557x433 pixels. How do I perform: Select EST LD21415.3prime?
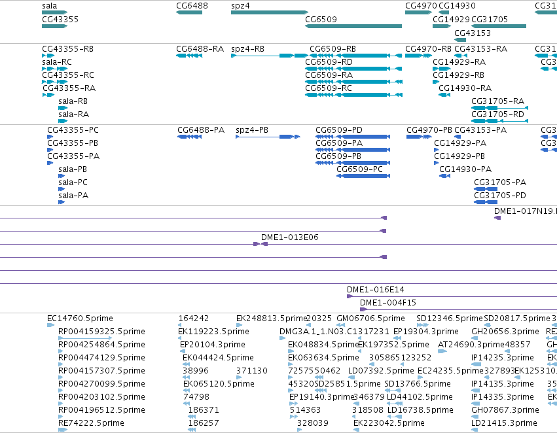[x=475, y=430]
